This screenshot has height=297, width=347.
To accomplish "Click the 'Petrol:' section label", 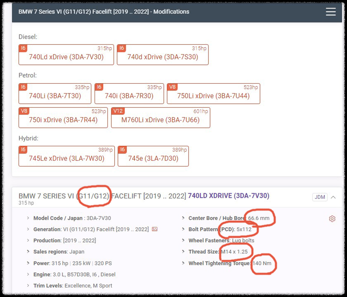I will pyautogui.click(x=28, y=75).
